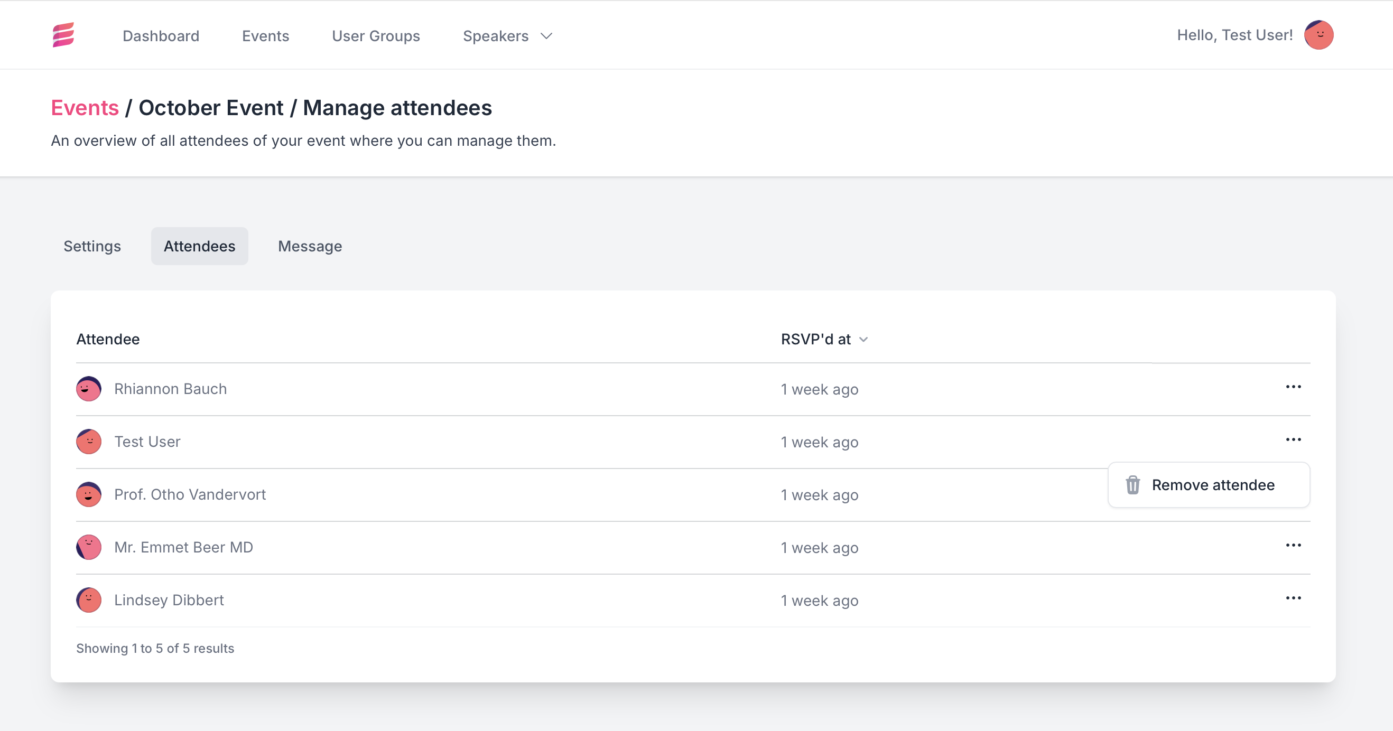Open actions menu for Test User row
The width and height of the screenshot is (1393, 731).
pyautogui.click(x=1293, y=440)
